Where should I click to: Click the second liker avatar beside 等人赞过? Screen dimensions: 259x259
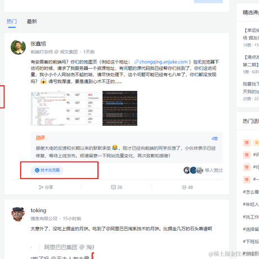(193, 170)
